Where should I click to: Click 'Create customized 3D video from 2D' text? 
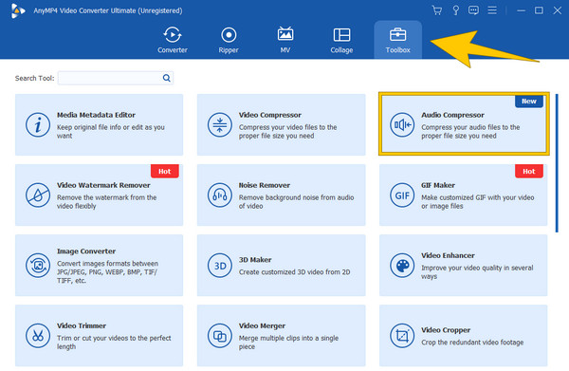click(x=294, y=272)
